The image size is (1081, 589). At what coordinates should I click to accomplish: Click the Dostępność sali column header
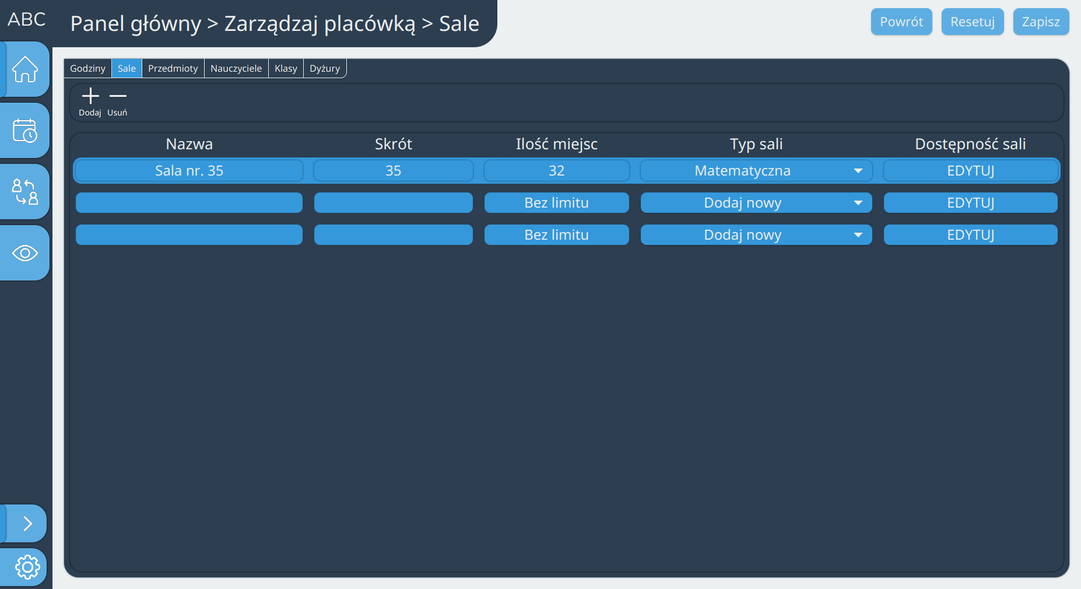coord(970,144)
